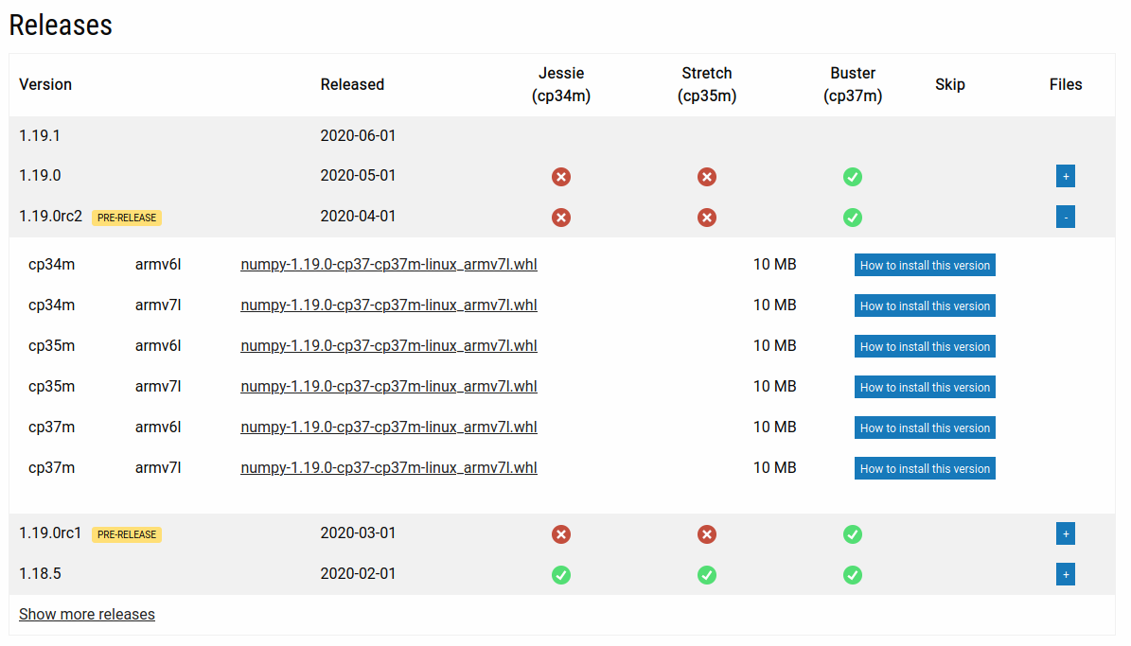Click the red Jessie failure icon for 1.19.0rc2
This screenshot has width=1131, height=646.
[x=561, y=218]
